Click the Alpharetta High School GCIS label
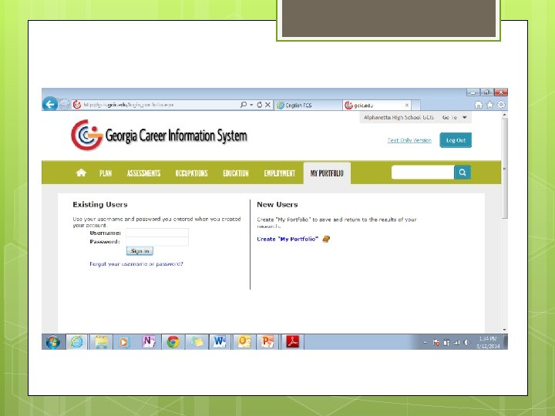Screen dimensions: 555x416 click(399, 117)
